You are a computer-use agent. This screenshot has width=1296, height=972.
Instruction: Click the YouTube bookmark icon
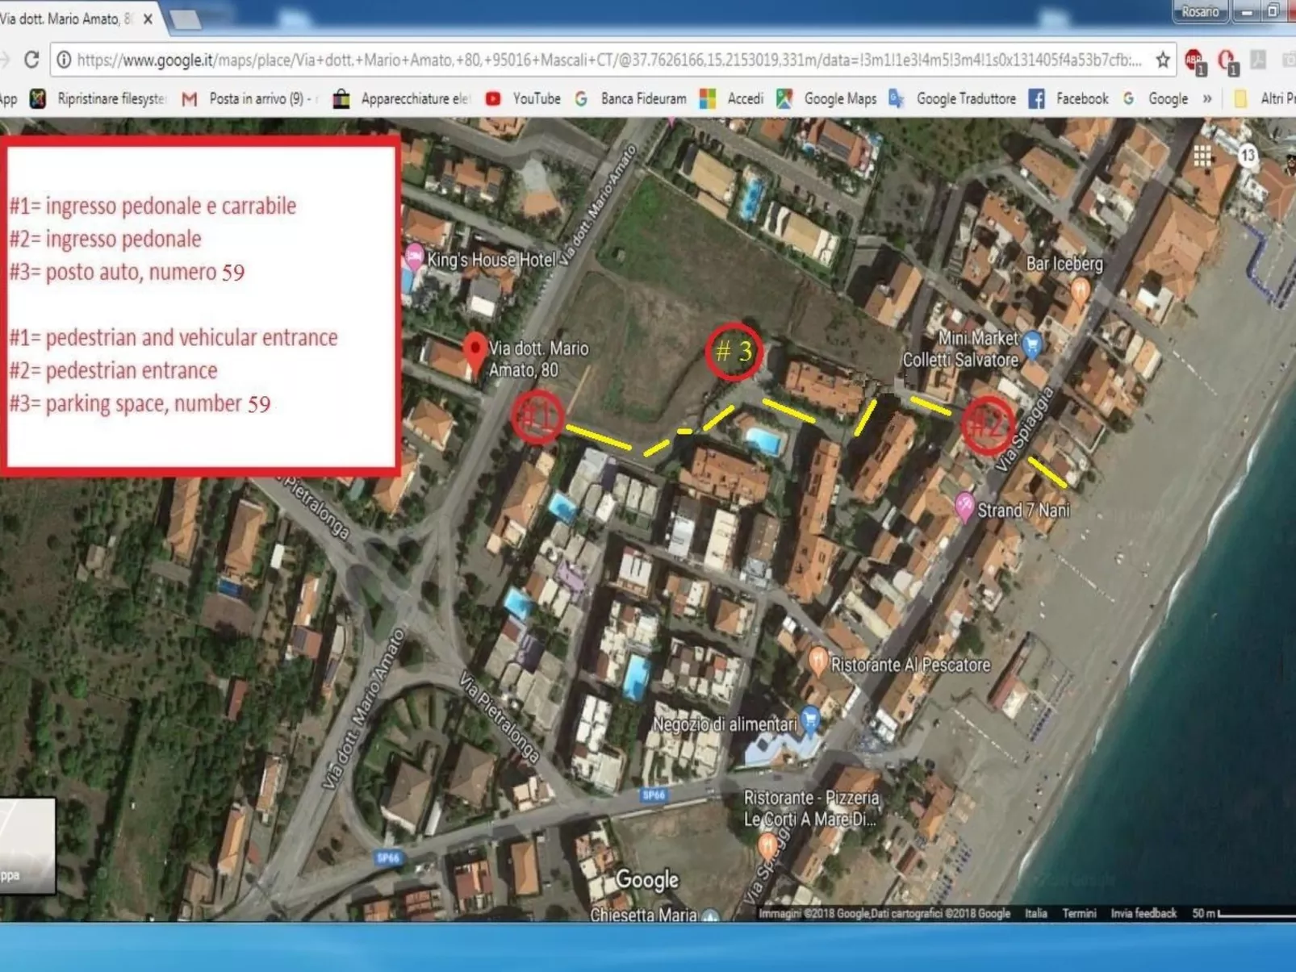tap(493, 98)
